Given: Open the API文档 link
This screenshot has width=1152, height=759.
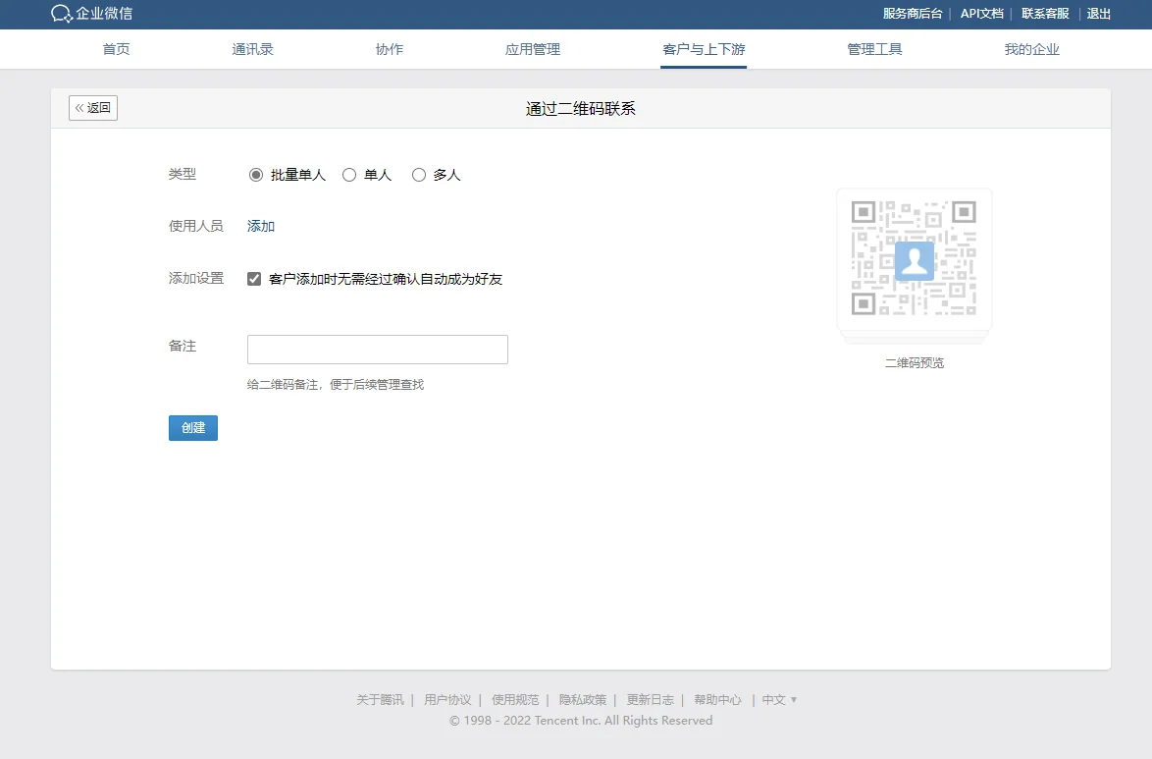Looking at the screenshot, I should tap(981, 13).
